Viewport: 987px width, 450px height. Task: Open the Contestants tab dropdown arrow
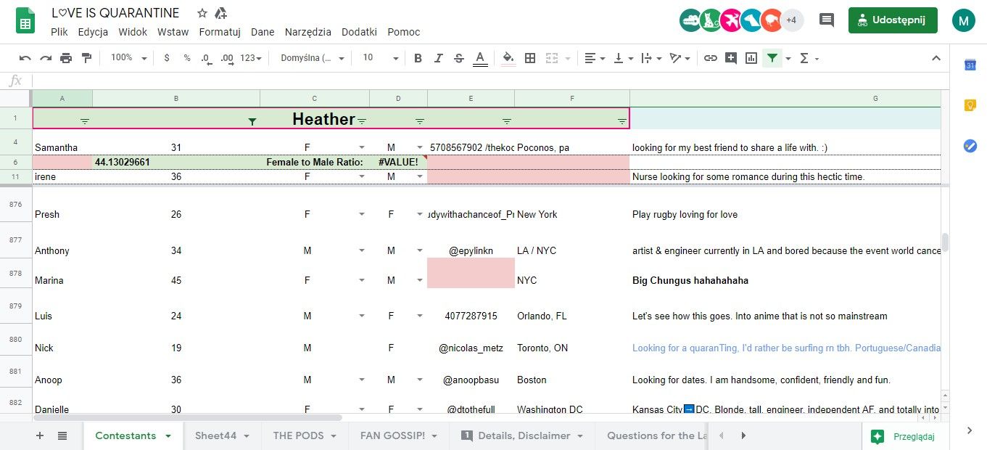168,436
